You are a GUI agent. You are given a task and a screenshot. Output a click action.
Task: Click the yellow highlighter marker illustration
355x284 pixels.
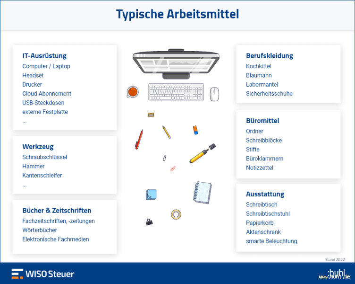pyautogui.click(x=203, y=153)
